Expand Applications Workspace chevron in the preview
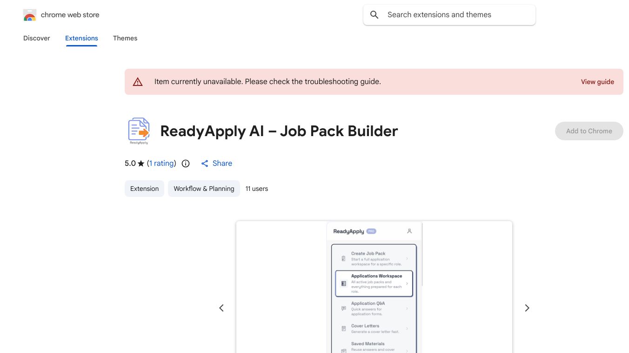Screen dimensions: 629x353 click(407, 283)
